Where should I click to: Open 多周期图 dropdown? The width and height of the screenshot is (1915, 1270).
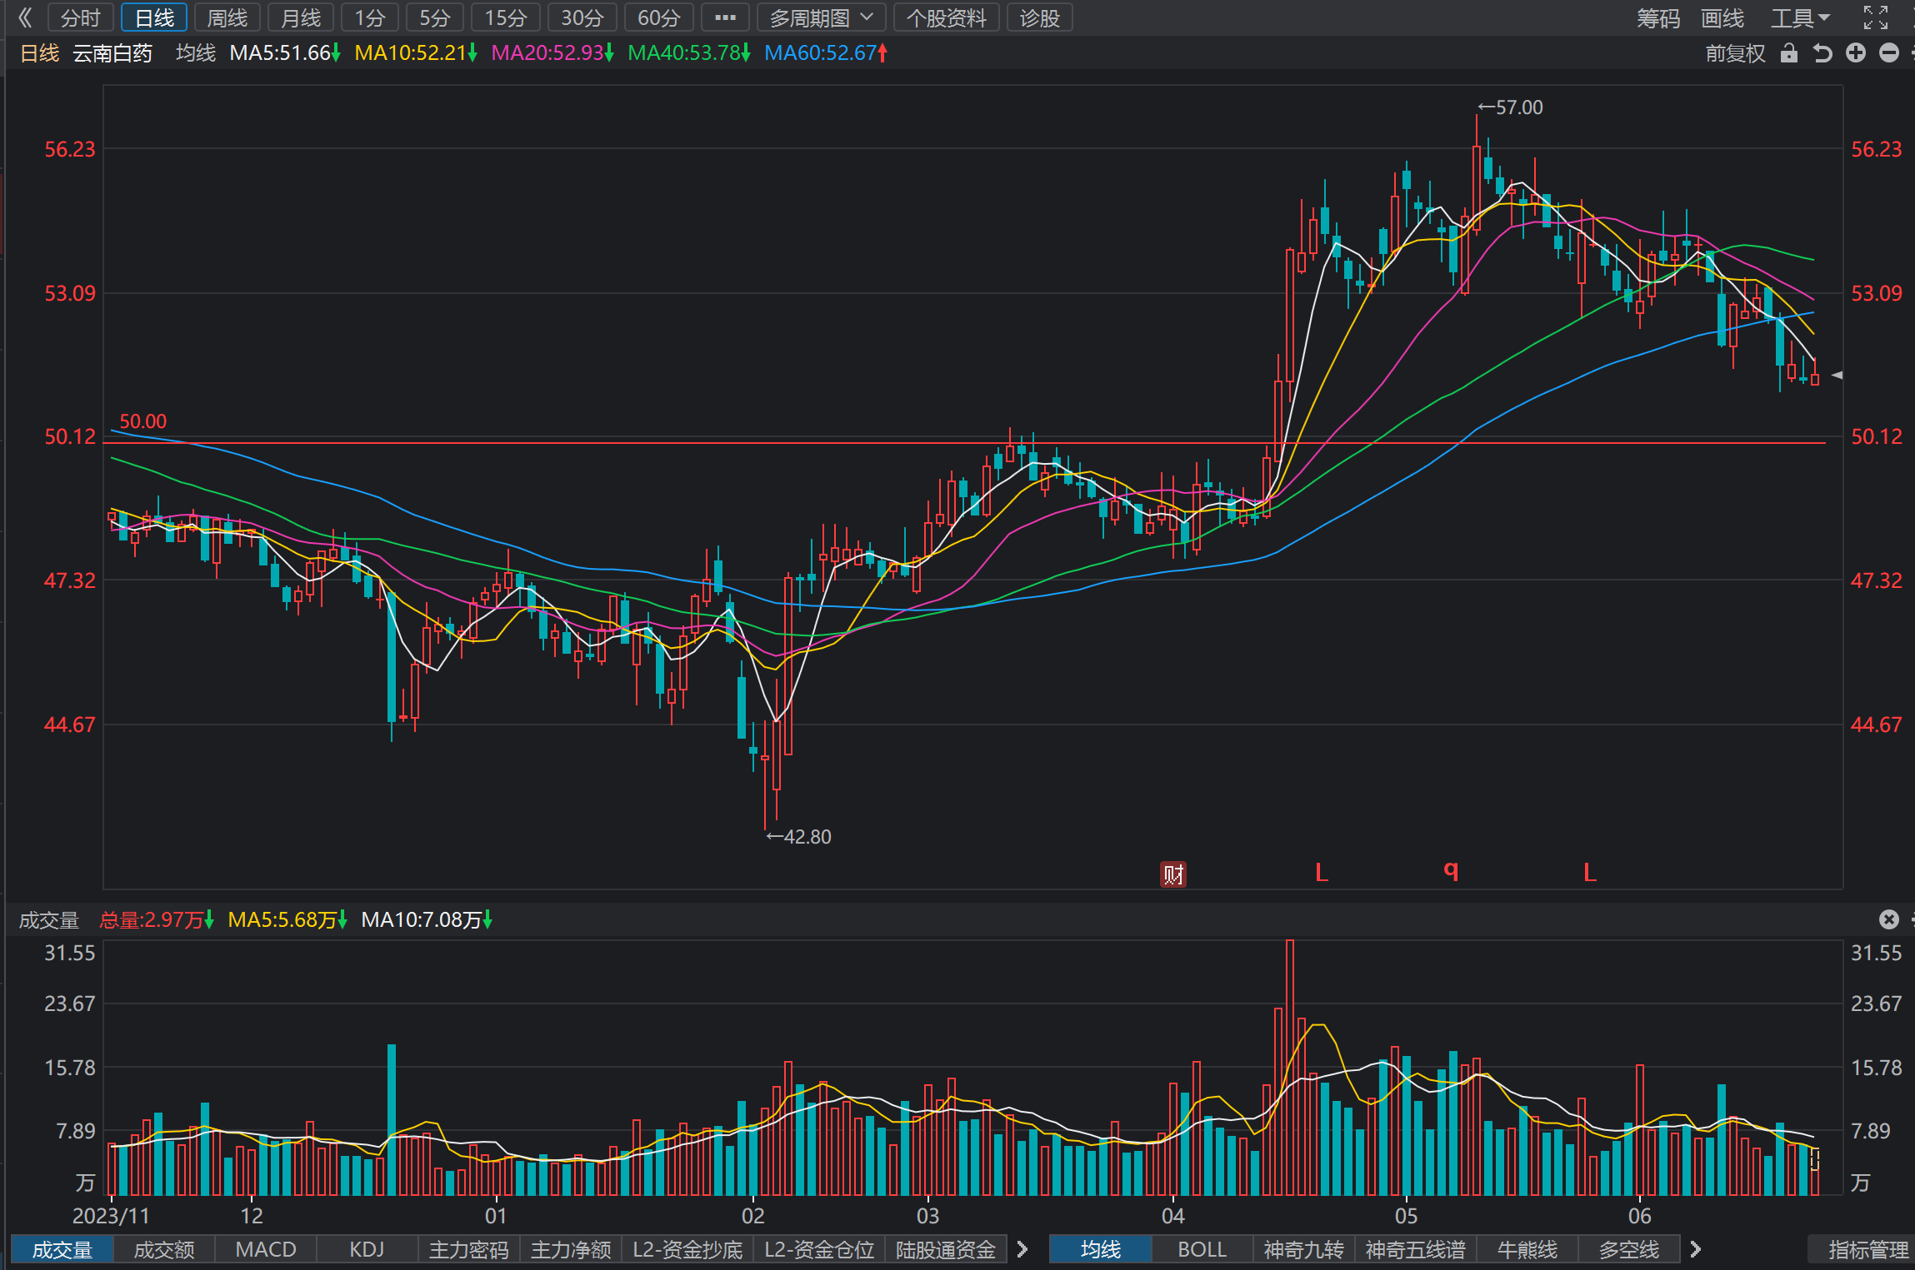click(x=821, y=17)
